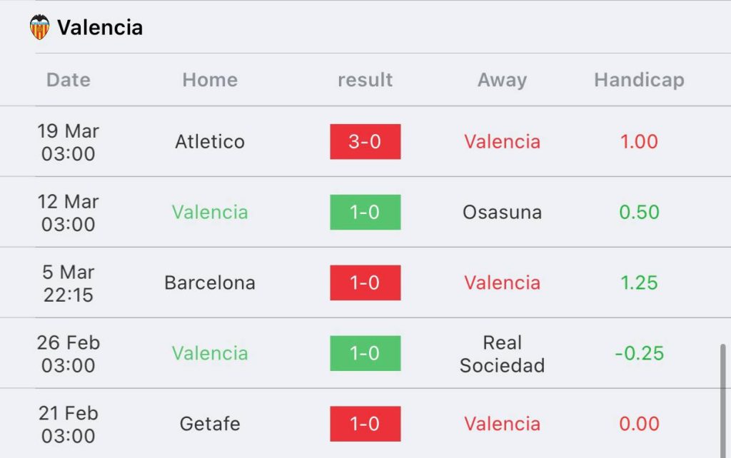Click the 1.25 handicap value
The height and width of the screenshot is (458, 731).
(x=639, y=283)
